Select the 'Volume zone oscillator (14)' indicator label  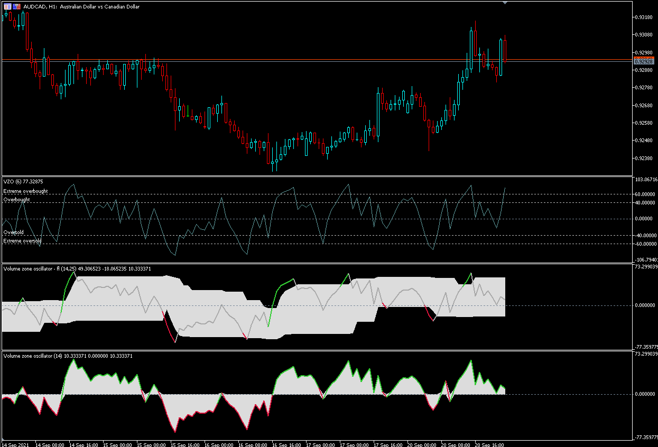pos(68,356)
